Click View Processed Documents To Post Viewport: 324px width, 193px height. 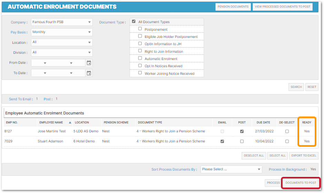pos(283,7)
